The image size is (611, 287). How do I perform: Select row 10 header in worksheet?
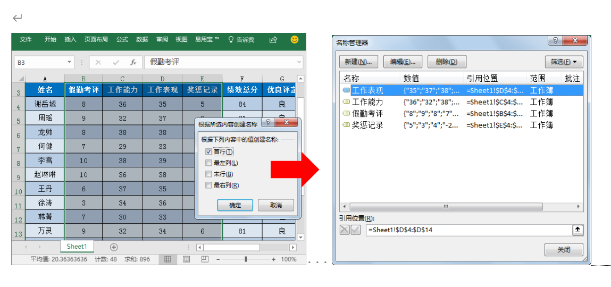pos(19,191)
